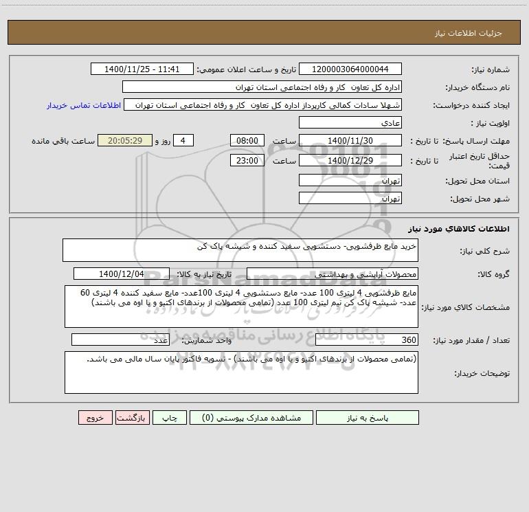529x512 pixels.
Task: Click unit of measure field عدد
Action: (120, 340)
